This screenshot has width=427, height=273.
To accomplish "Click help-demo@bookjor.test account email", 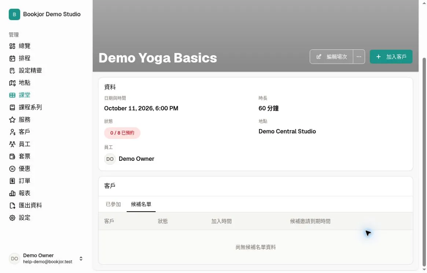I will 48,262.
